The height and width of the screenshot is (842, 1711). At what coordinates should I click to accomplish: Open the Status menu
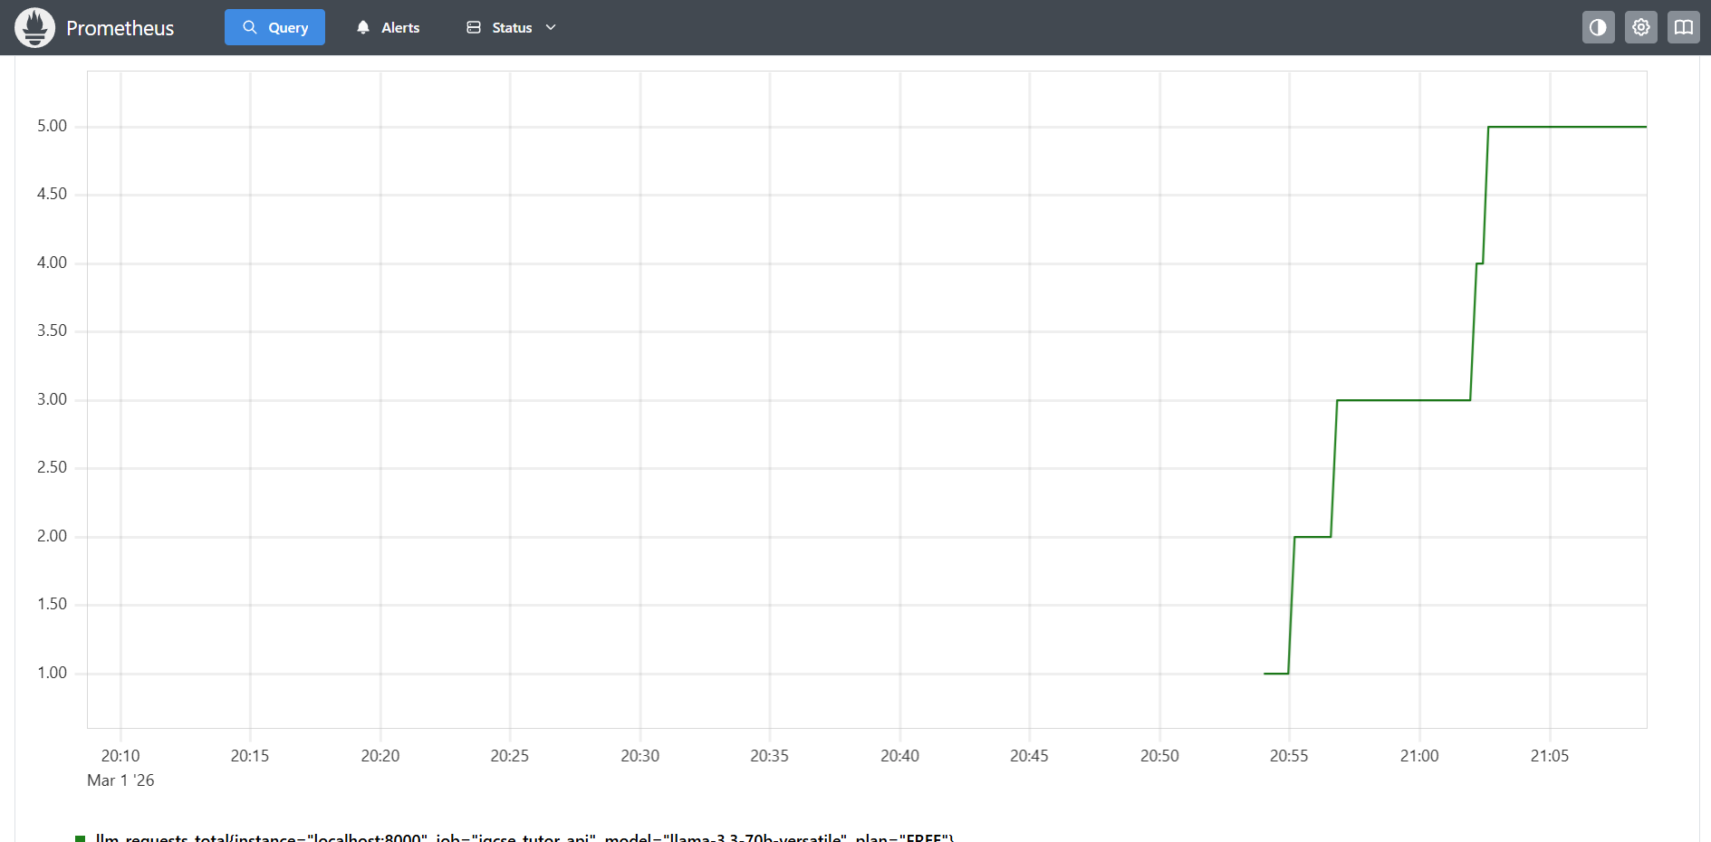click(x=512, y=28)
